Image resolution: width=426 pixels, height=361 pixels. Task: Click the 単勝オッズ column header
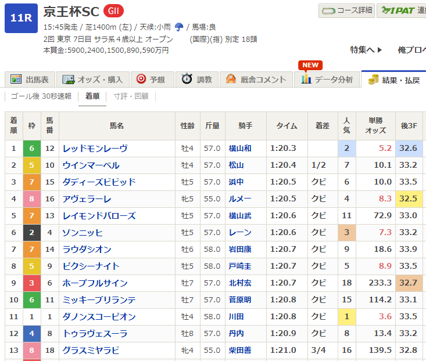click(x=375, y=126)
